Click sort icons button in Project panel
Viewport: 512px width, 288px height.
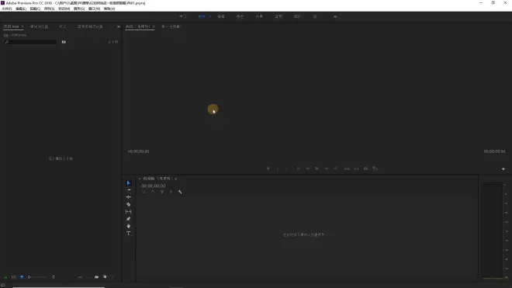[x=54, y=277]
